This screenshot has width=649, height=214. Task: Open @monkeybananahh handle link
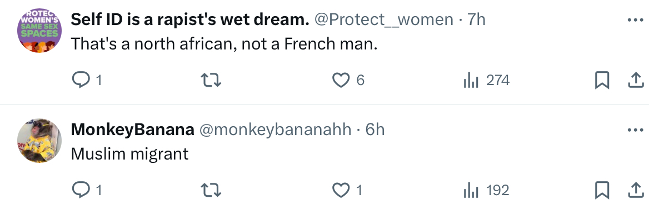pos(275,130)
